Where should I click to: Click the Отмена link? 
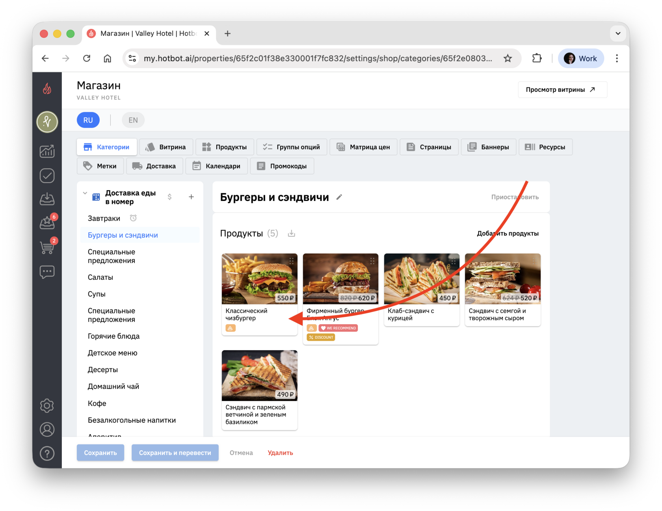pyautogui.click(x=241, y=453)
